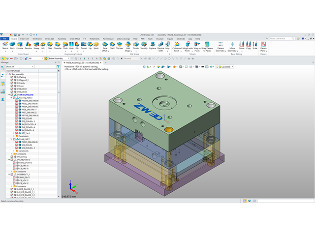Select the Replace tool
Viewport: 315px width, 236px height.
point(153,46)
